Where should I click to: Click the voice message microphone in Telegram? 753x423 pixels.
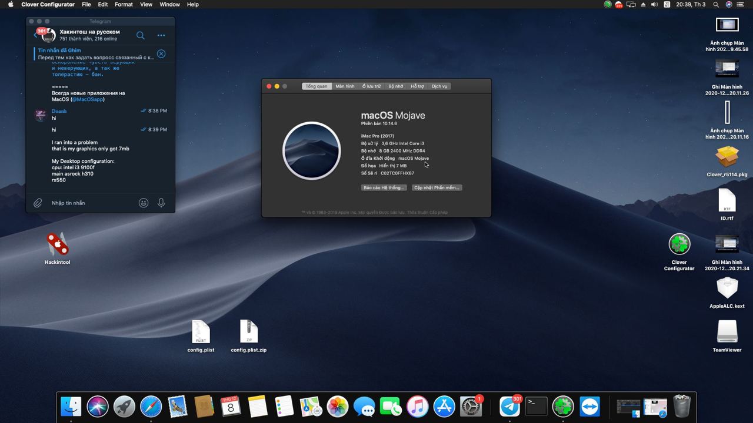click(x=161, y=203)
